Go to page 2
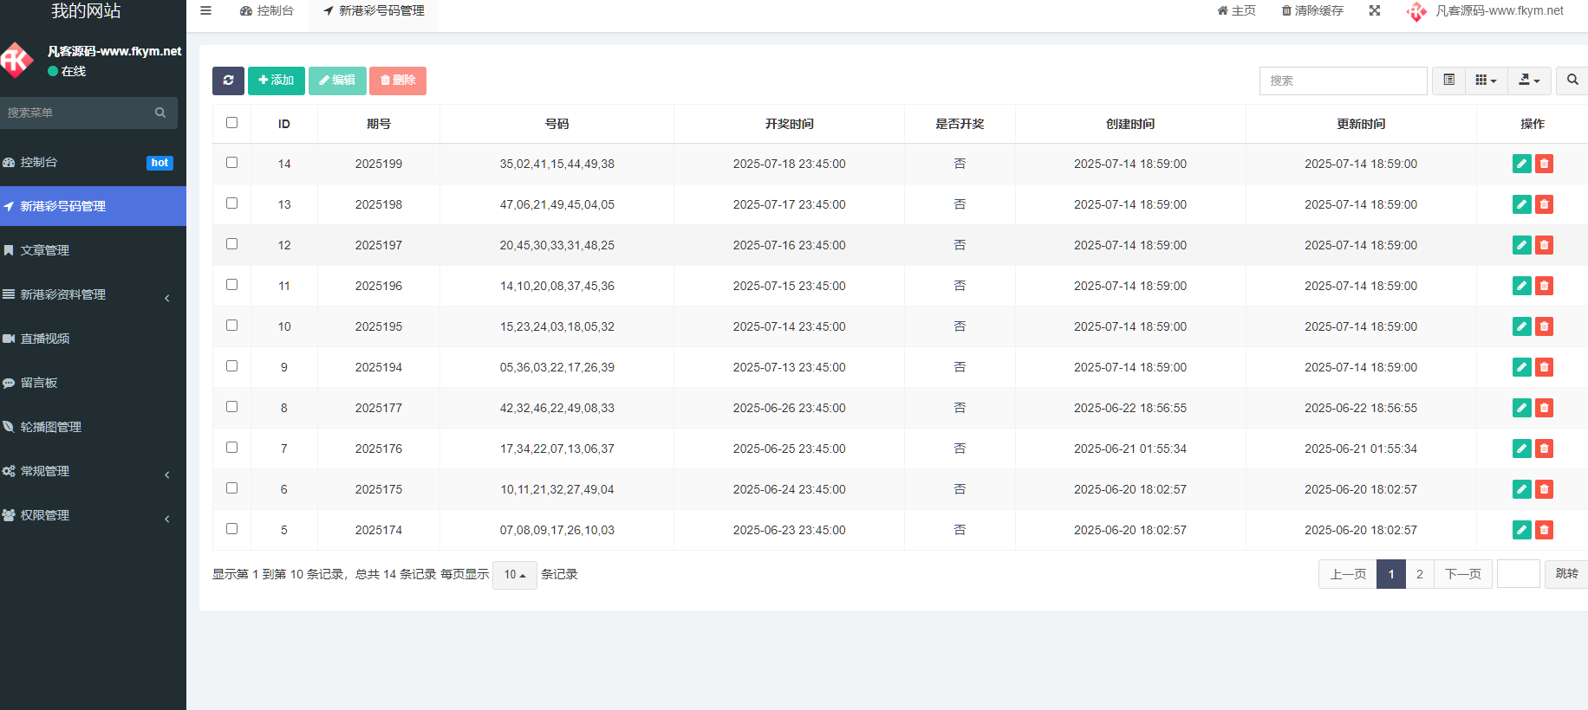The height and width of the screenshot is (710, 1588). [x=1420, y=574]
